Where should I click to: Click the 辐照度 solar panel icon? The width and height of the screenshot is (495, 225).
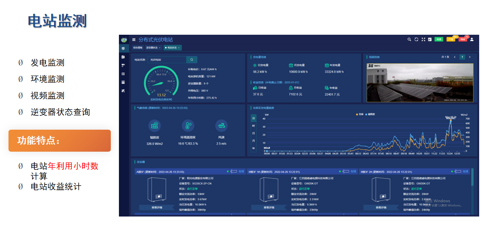(154, 125)
